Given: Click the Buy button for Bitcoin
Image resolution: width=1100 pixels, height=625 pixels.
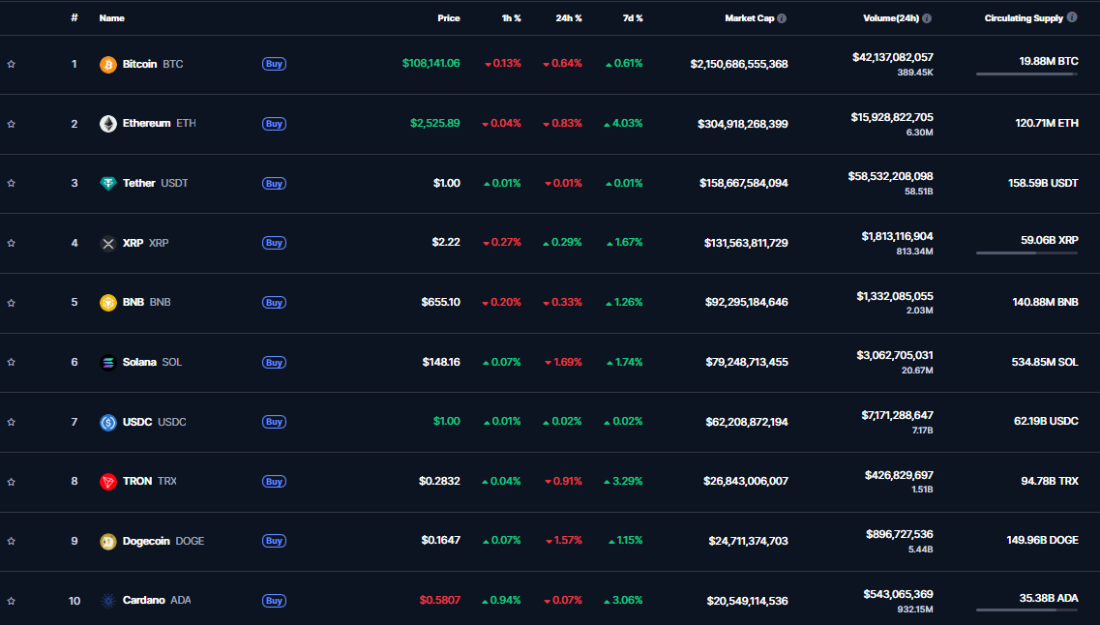Looking at the screenshot, I should coord(275,64).
